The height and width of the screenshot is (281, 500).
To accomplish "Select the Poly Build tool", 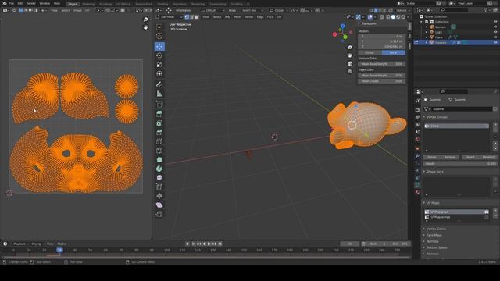I will 159,159.
